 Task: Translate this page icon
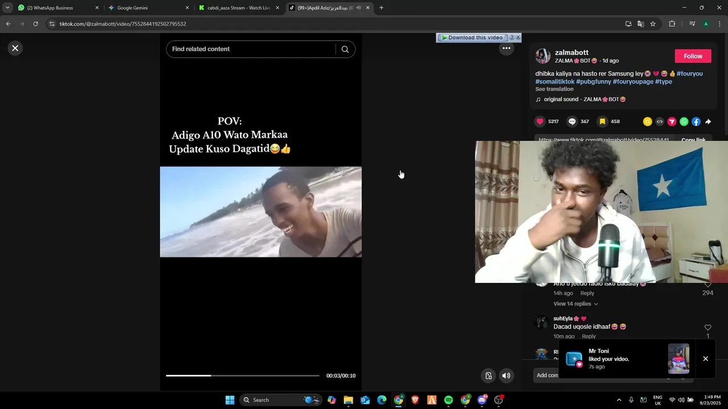(640, 24)
